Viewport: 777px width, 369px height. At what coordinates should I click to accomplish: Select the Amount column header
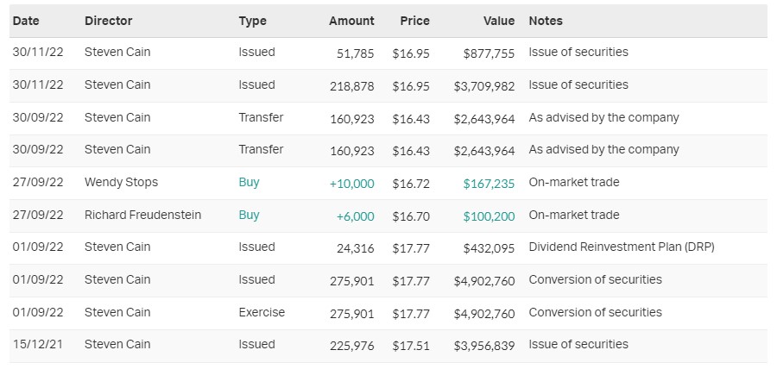click(x=351, y=21)
